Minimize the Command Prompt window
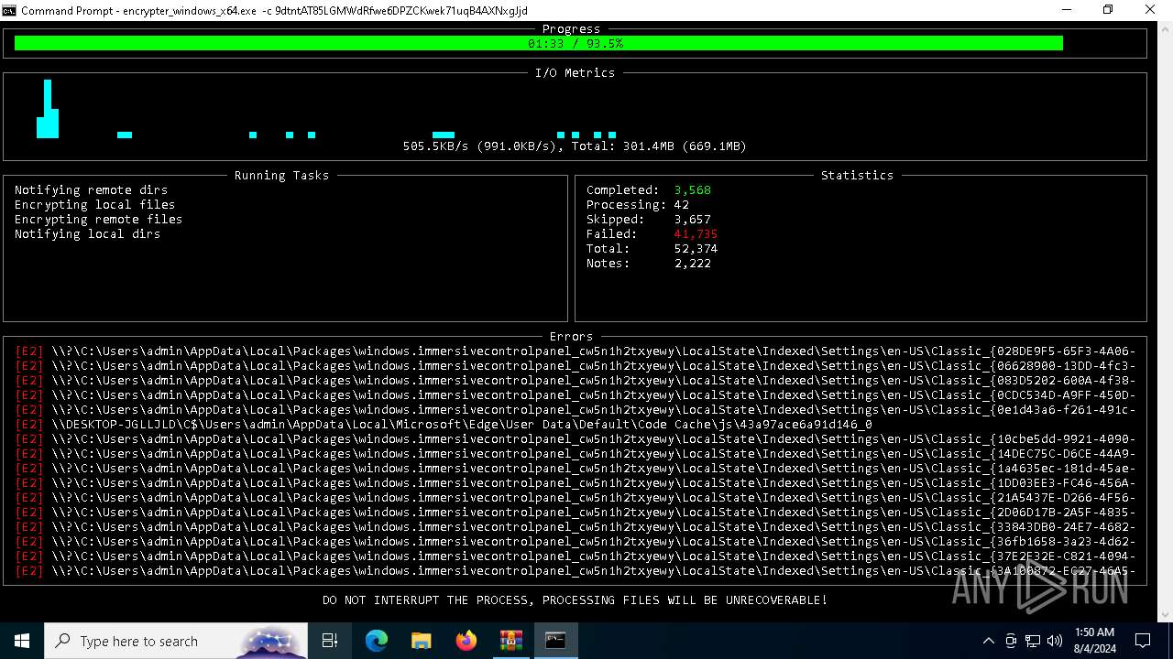 [x=1067, y=10]
